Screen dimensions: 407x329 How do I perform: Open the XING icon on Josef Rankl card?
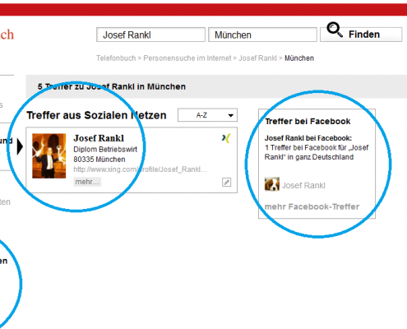tap(226, 138)
